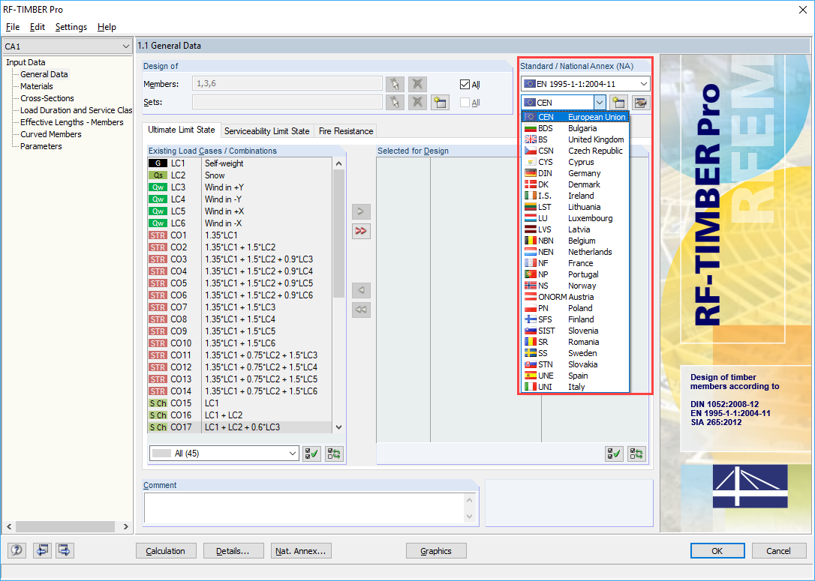Go to next window icon
This screenshot has width=815, height=581.
[x=65, y=550]
